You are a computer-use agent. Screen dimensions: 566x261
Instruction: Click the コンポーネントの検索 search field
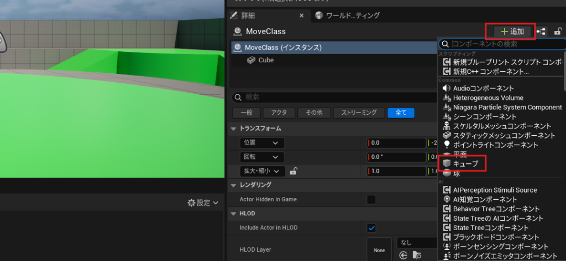pos(506,44)
